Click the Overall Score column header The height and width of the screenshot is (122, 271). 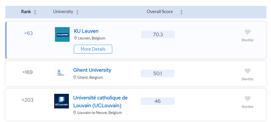pos(160,12)
